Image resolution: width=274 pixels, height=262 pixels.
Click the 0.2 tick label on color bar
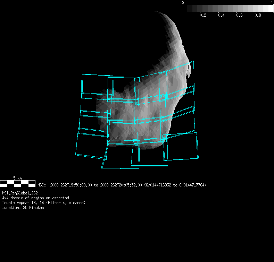point(203,16)
